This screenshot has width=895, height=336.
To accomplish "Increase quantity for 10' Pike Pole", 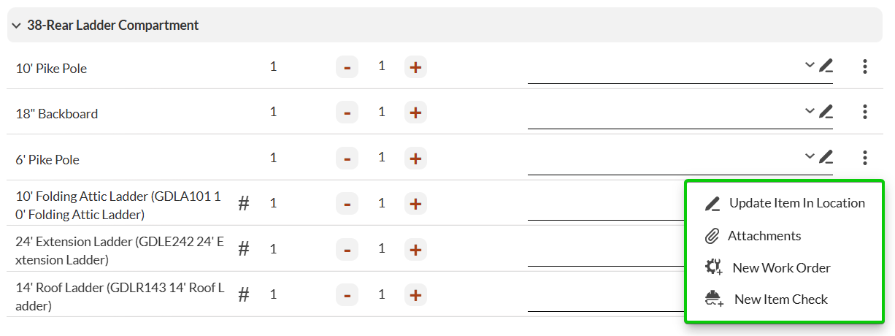I will coord(415,67).
